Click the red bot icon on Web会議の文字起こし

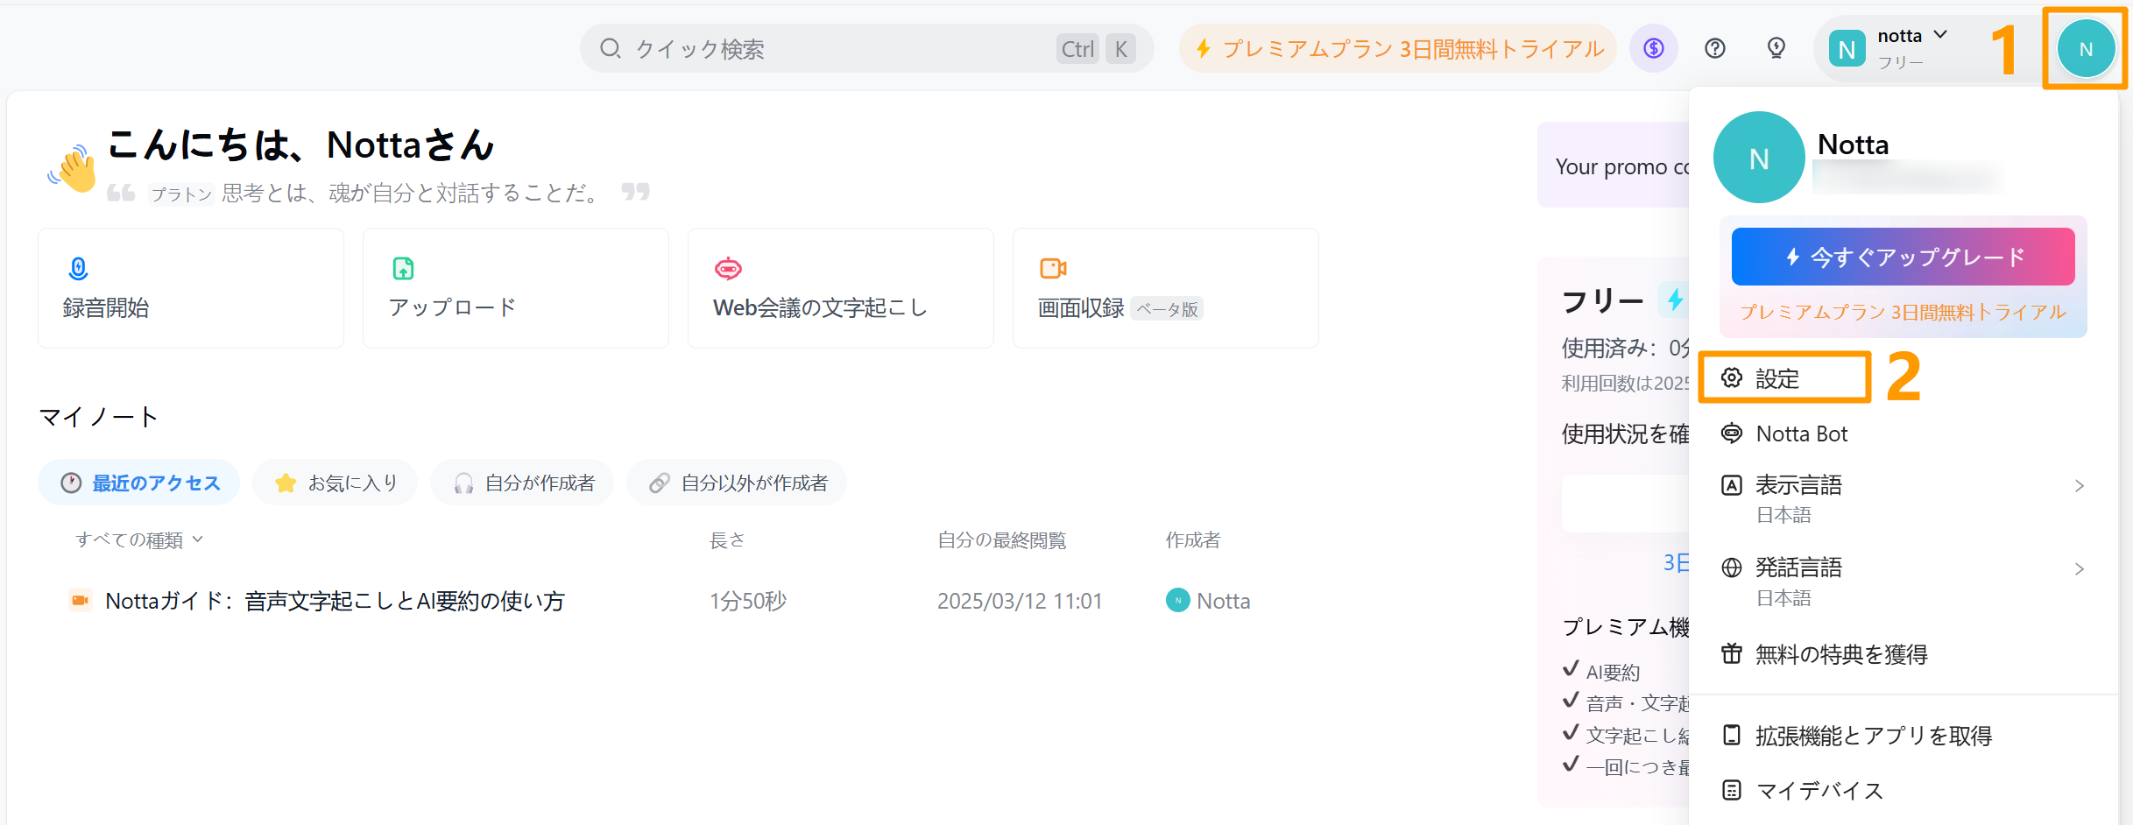(x=728, y=268)
